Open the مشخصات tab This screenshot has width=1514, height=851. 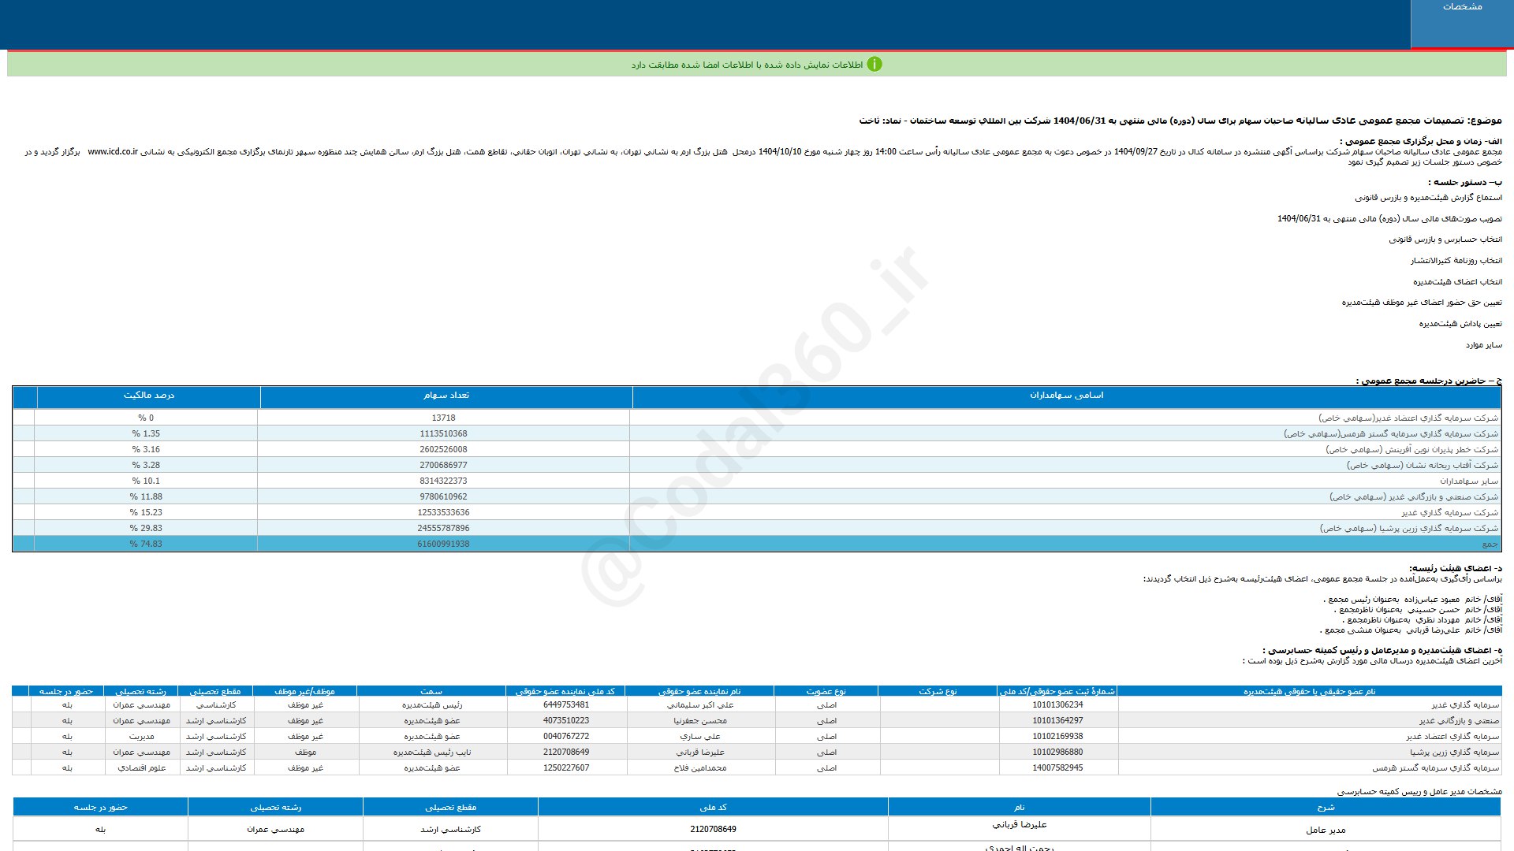tap(1461, 7)
